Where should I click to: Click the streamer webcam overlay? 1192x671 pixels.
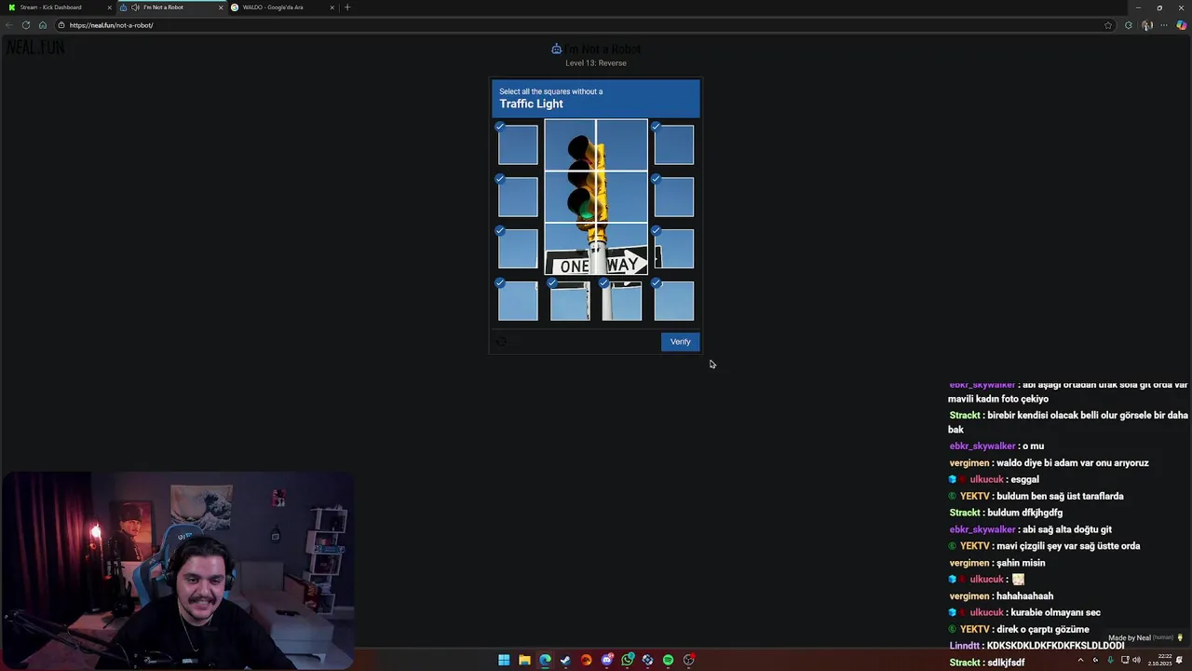click(177, 570)
